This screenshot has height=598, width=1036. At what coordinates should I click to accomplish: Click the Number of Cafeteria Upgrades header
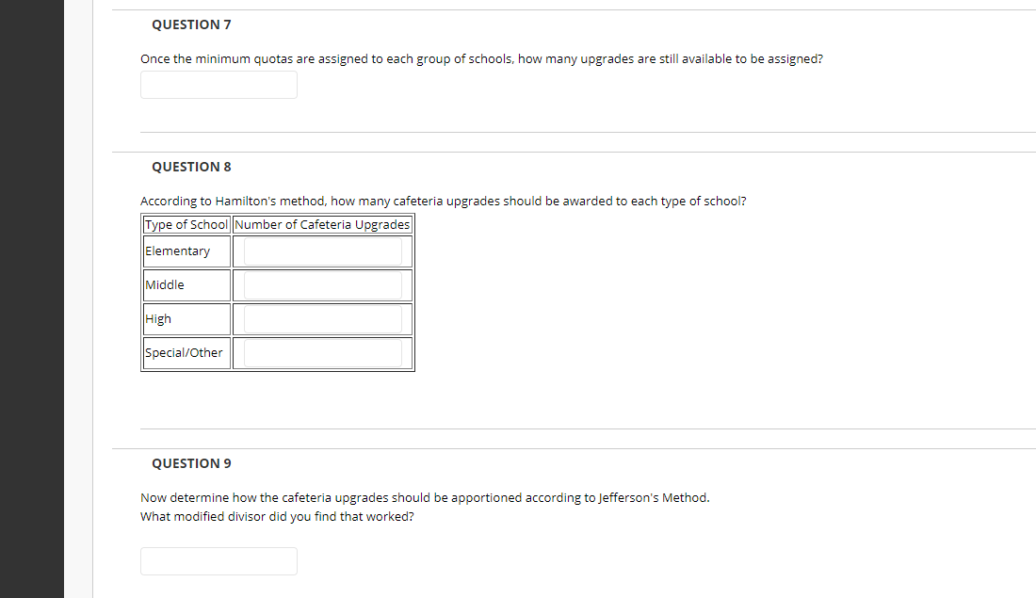click(x=322, y=224)
